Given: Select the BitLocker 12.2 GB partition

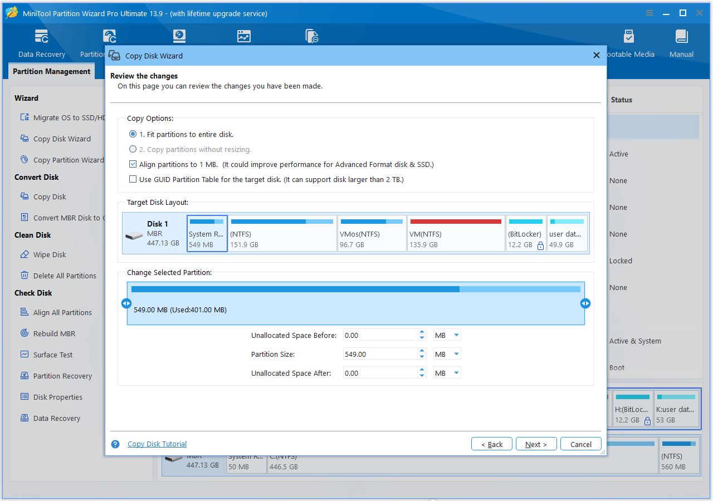Looking at the screenshot, I should [526, 233].
